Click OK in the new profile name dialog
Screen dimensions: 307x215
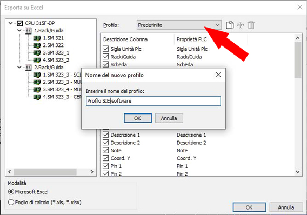click(x=138, y=118)
